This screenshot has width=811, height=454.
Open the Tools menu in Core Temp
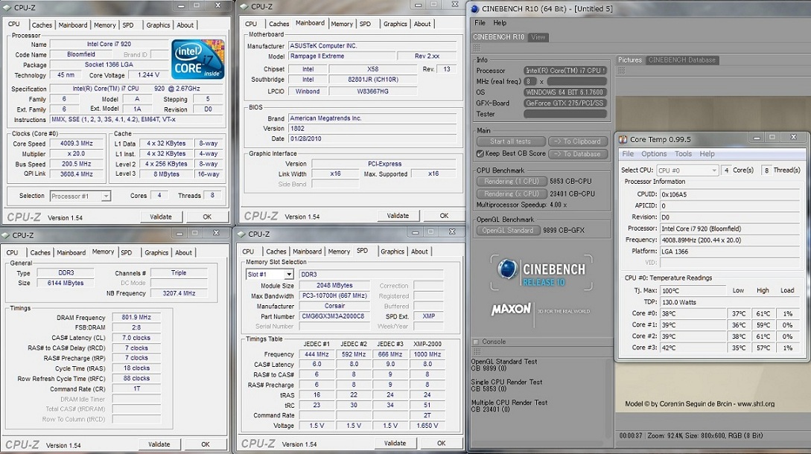click(683, 154)
